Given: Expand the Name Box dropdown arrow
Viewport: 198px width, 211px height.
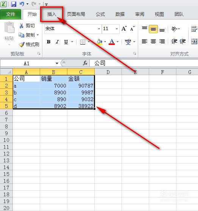Looking at the screenshot, I should point(57,63).
